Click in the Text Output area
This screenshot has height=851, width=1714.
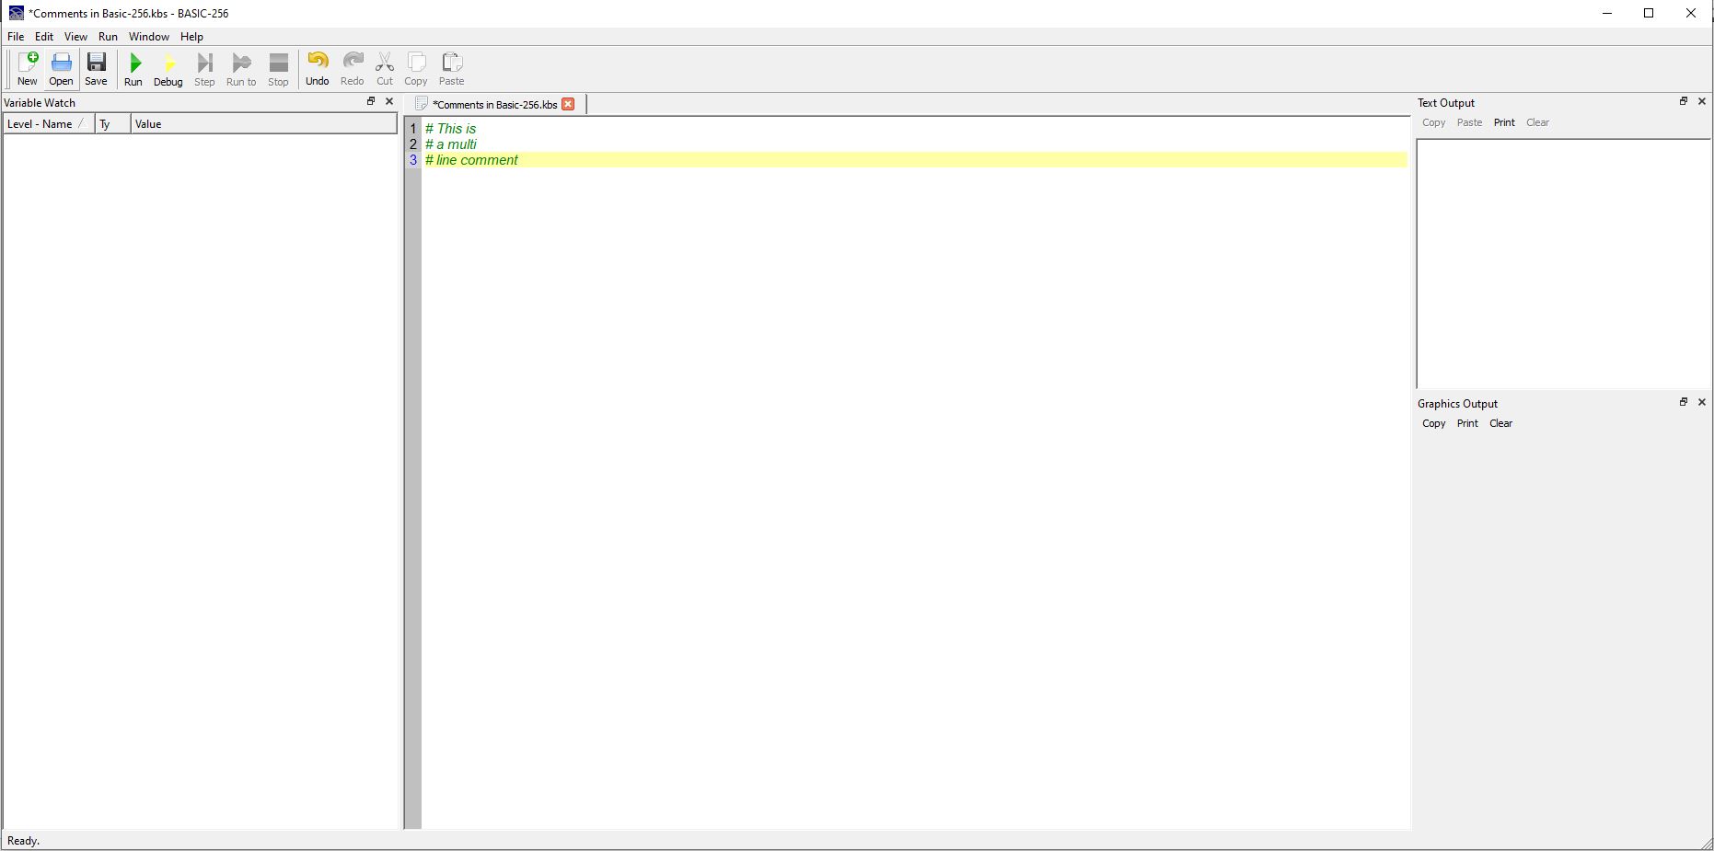click(x=1562, y=263)
